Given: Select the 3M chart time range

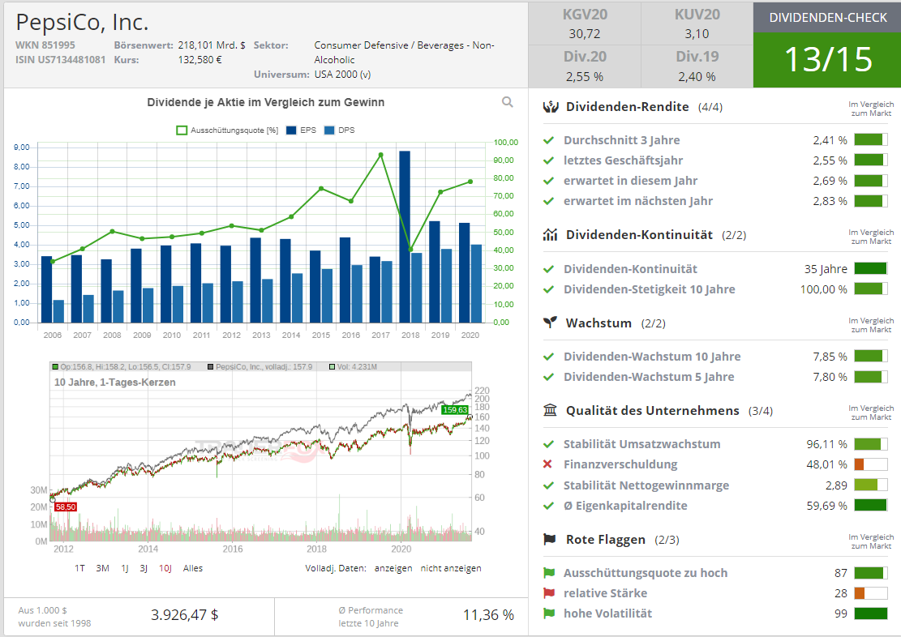Looking at the screenshot, I should pyautogui.click(x=102, y=568).
